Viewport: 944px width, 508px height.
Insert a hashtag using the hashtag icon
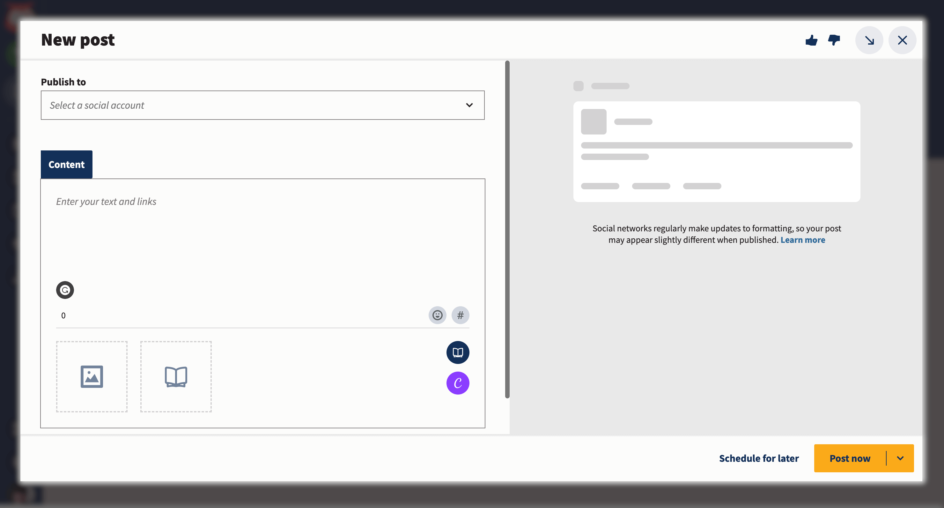point(461,315)
